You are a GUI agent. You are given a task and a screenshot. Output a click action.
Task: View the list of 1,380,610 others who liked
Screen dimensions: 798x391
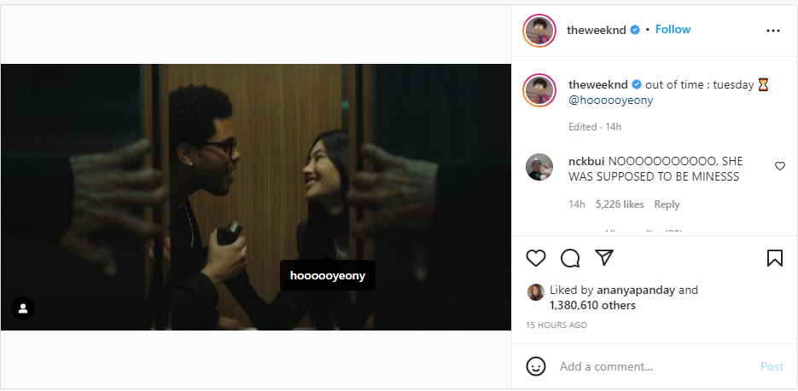tap(592, 305)
